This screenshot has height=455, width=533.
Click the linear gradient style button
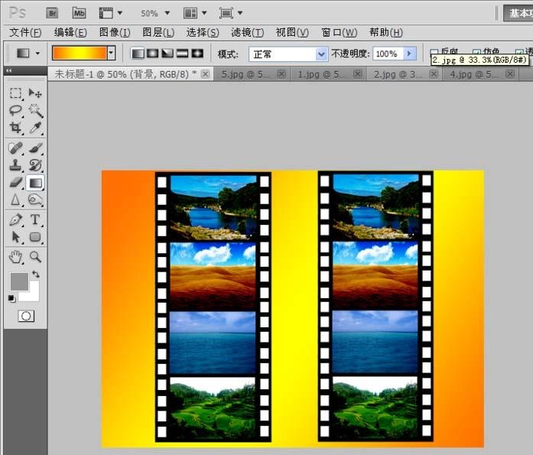(x=137, y=54)
